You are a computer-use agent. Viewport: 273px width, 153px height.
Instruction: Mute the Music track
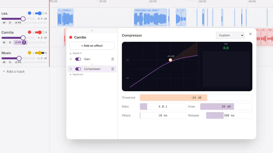click(x=4, y=62)
